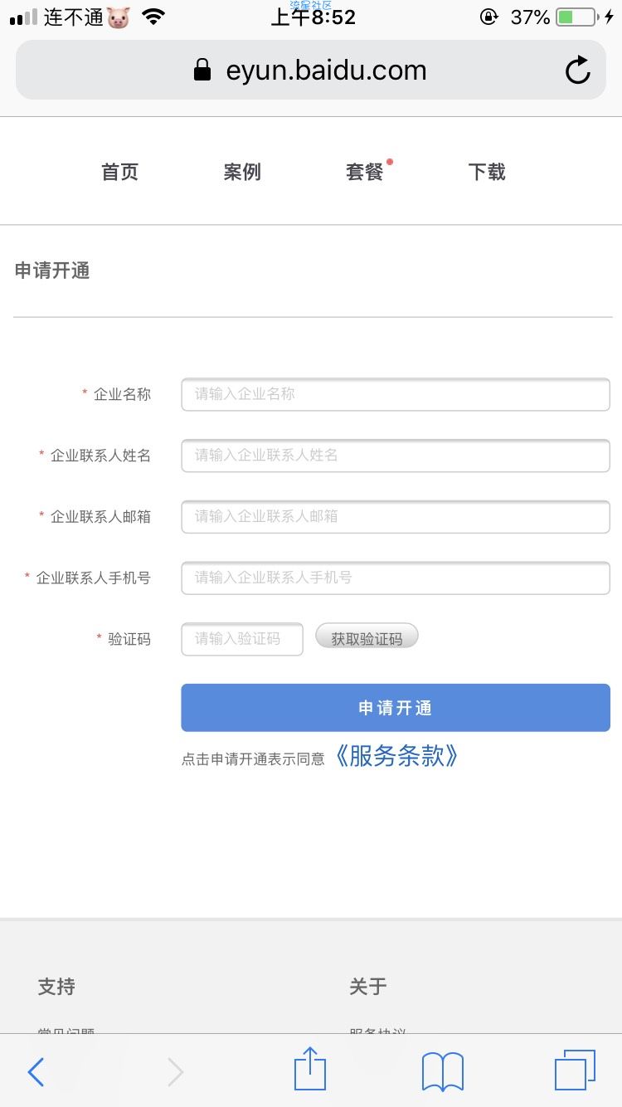Open the 套餐 menu item

click(365, 172)
